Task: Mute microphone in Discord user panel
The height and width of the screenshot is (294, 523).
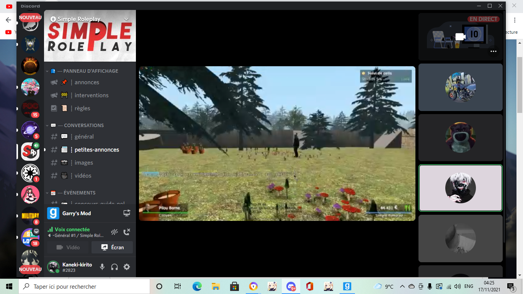Action: coord(102,267)
